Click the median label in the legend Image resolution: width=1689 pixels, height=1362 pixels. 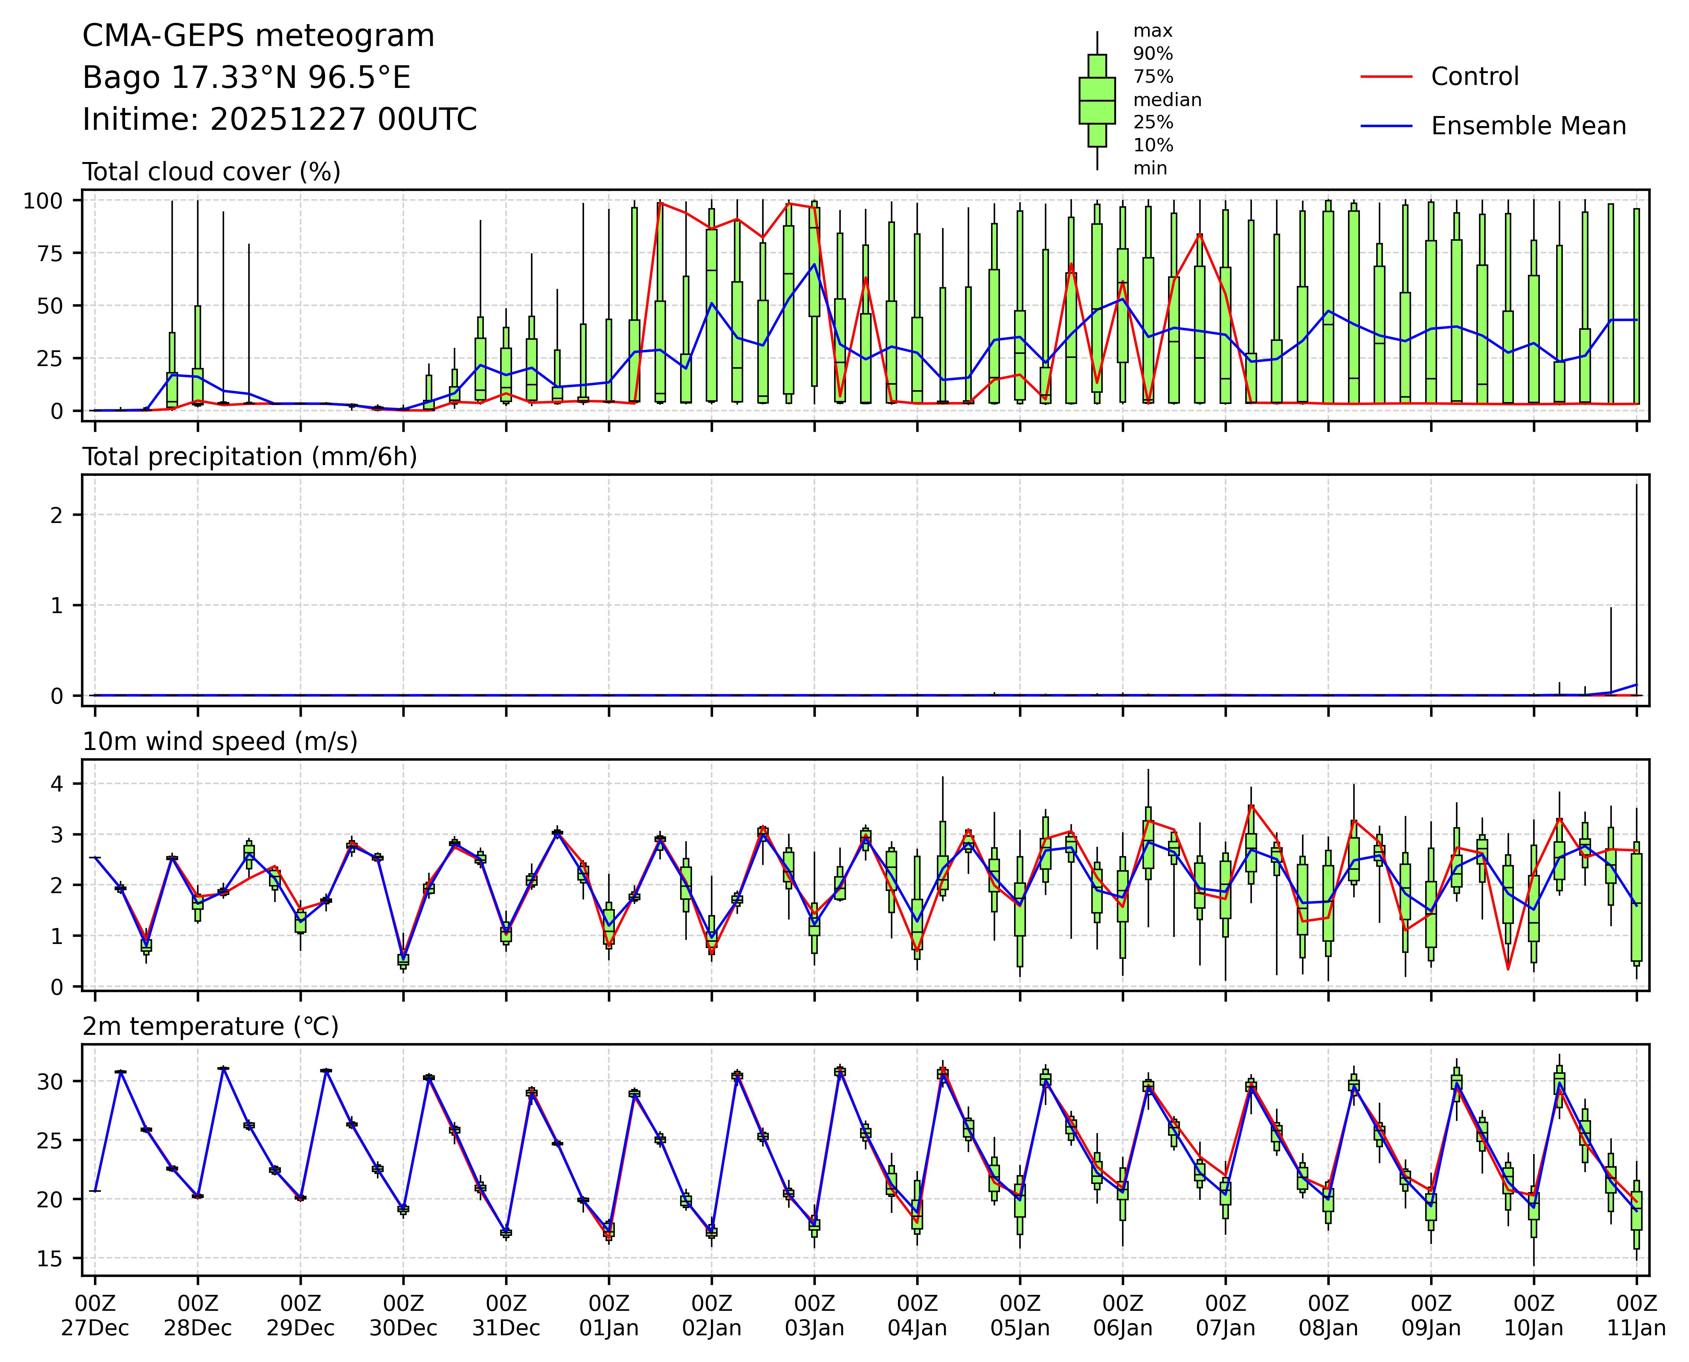1167,100
